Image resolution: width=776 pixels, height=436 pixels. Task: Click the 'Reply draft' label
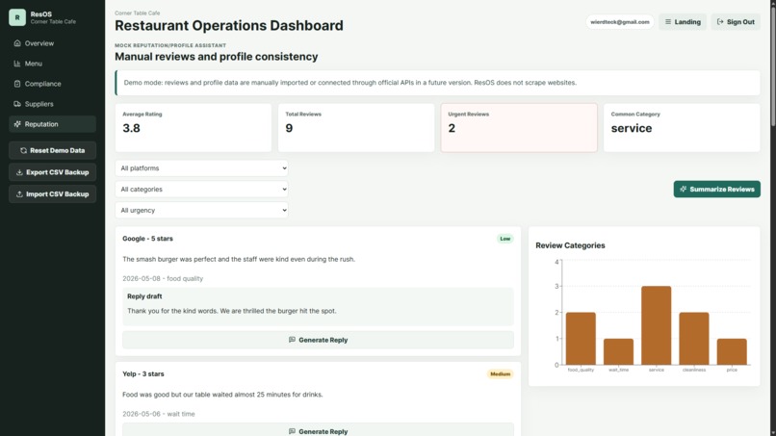point(144,296)
